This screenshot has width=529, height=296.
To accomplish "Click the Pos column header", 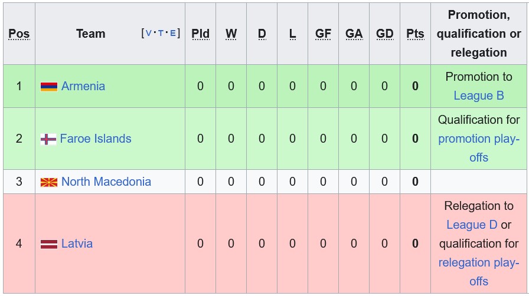I will point(19,34).
